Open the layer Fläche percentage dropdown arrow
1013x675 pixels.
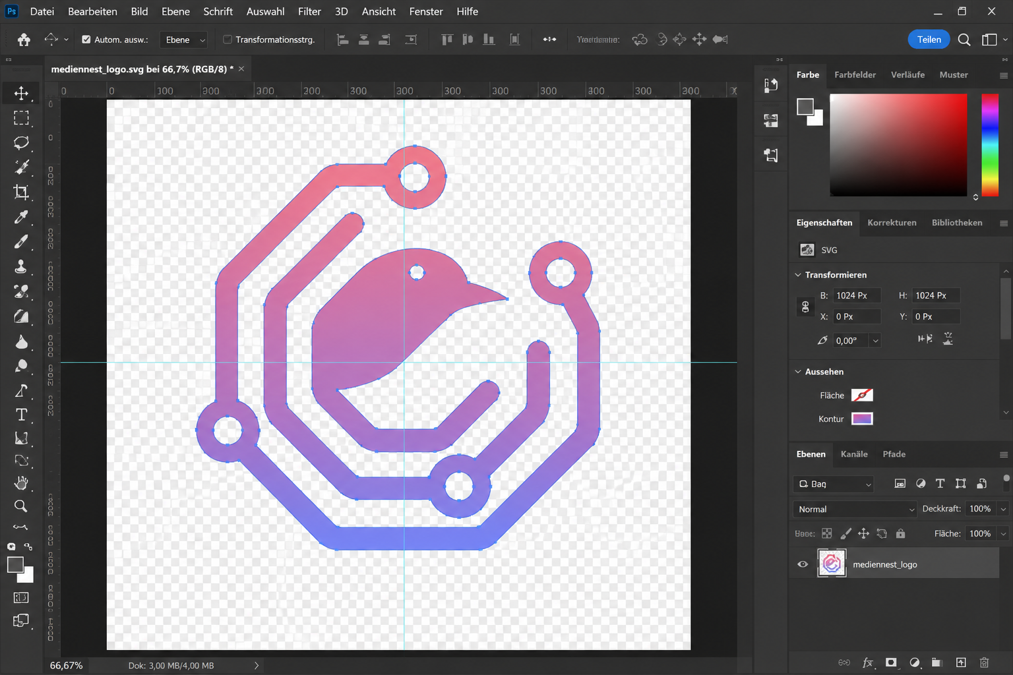[1003, 534]
